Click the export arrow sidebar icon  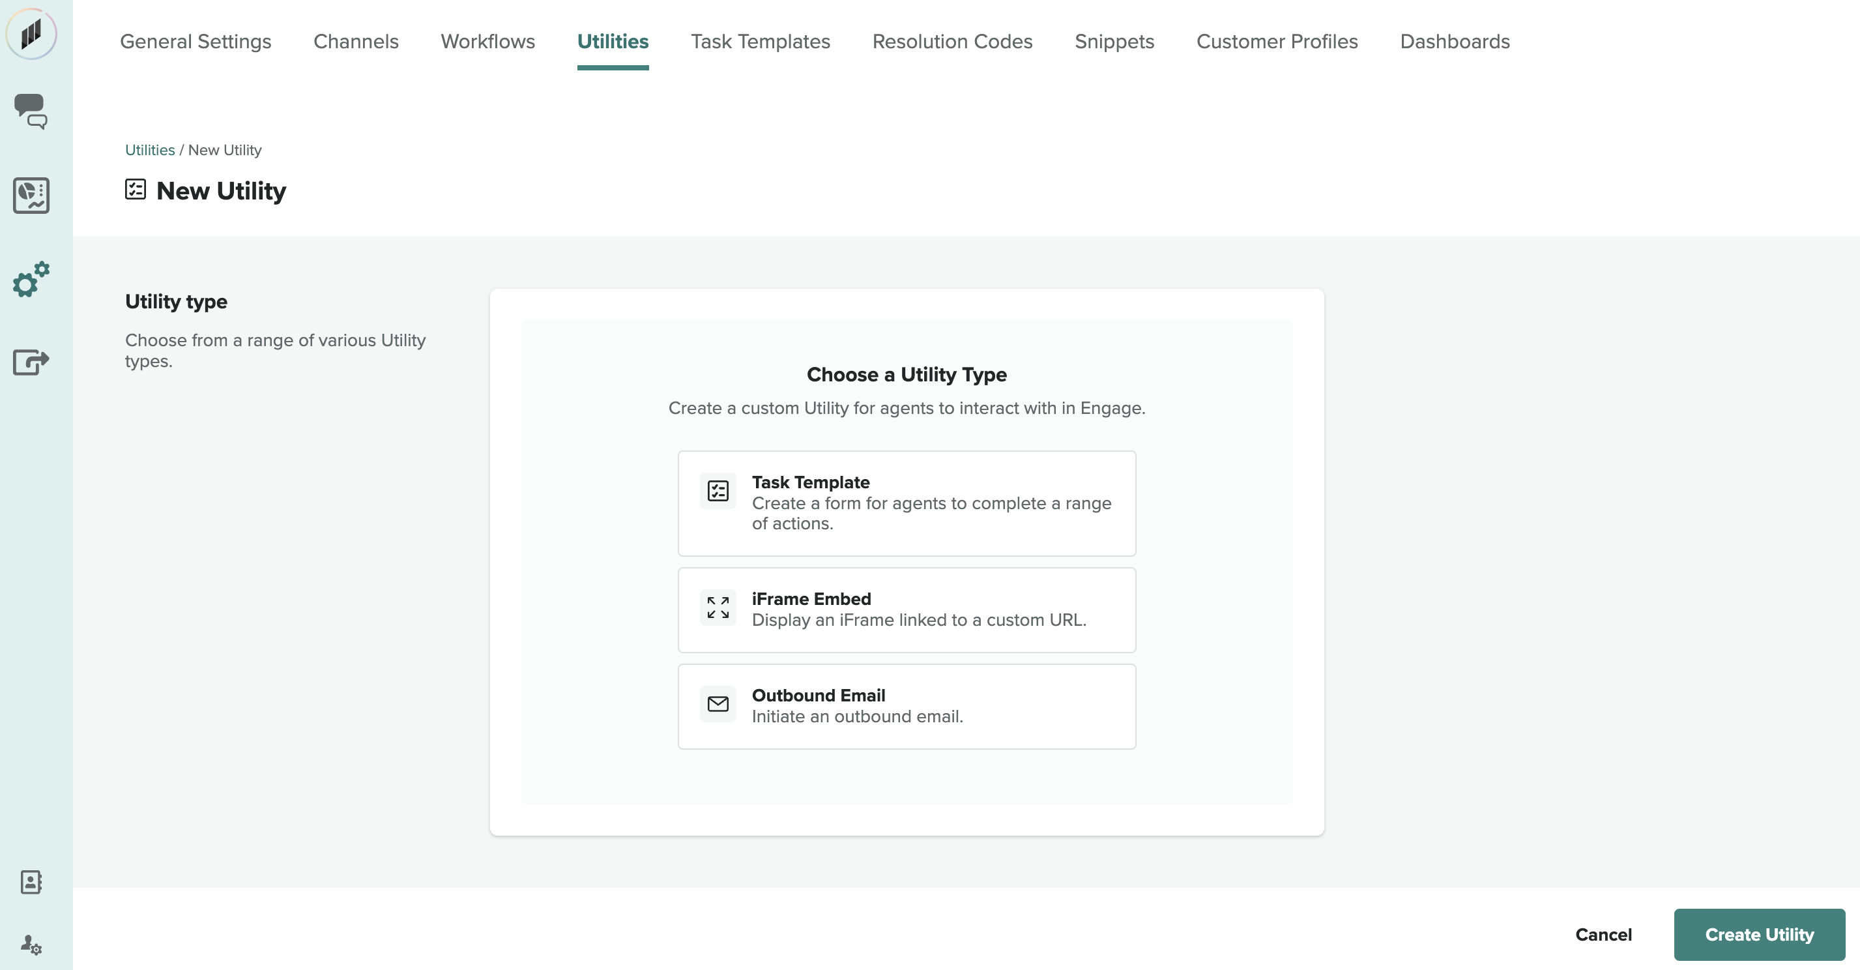click(x=31, y=361)
